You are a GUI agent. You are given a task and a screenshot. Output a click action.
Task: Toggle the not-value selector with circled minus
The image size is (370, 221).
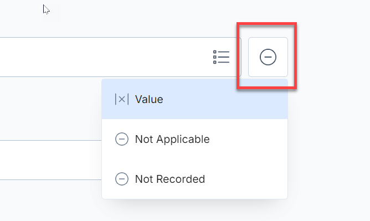(268, 57)
